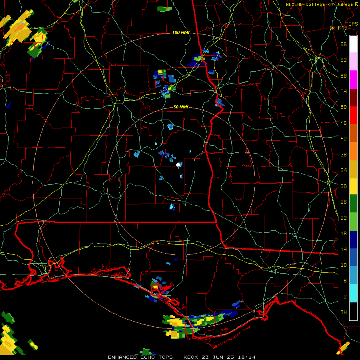Click the 2 legend value

tap(345, 296)
